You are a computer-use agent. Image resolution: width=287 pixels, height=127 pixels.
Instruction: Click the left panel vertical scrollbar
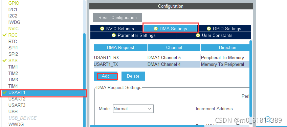84,80
